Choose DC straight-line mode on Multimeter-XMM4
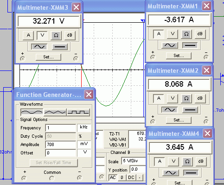The width and height of the screenshot is (224, 185). click(191, 173)
